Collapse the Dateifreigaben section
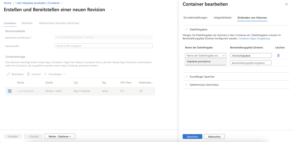293x142 pixels. [x=186, y=29]
